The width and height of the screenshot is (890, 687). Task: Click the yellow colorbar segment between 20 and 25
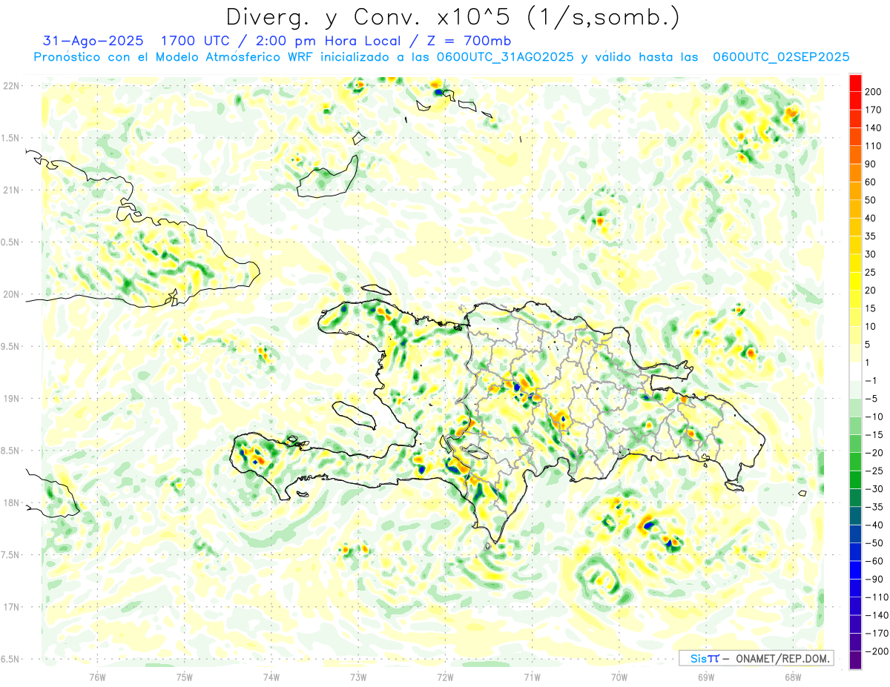tap(855, 281)
